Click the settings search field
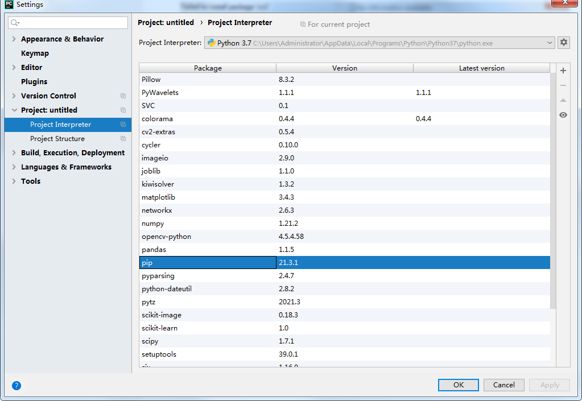Screen dimensions: 582x401 (x=68, y=23)
